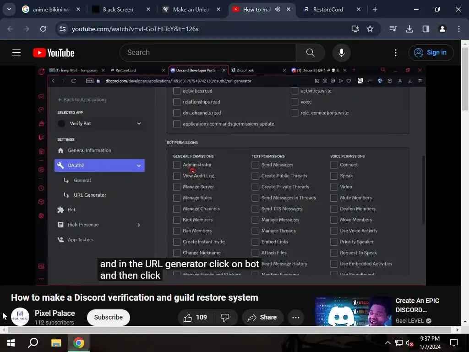The width and height of the screenshot is (469, 352).
Task: Open YouTube hamburger guide menu
Action: point(16,53)
